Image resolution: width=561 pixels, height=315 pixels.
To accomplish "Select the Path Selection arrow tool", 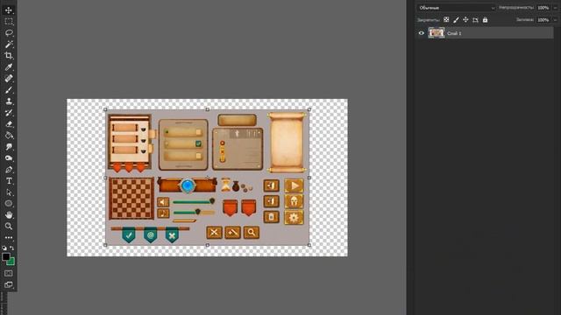I will click(x=9, y=192).
